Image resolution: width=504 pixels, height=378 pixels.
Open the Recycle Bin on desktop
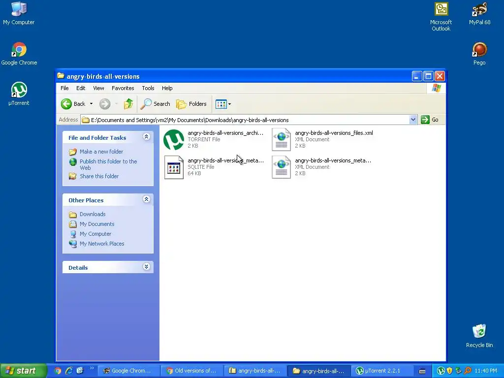[479, 336]
